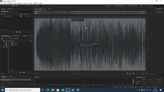This screenshot has width=164, height=92.
Task: Click Play transport button
Action: point(76,73)
